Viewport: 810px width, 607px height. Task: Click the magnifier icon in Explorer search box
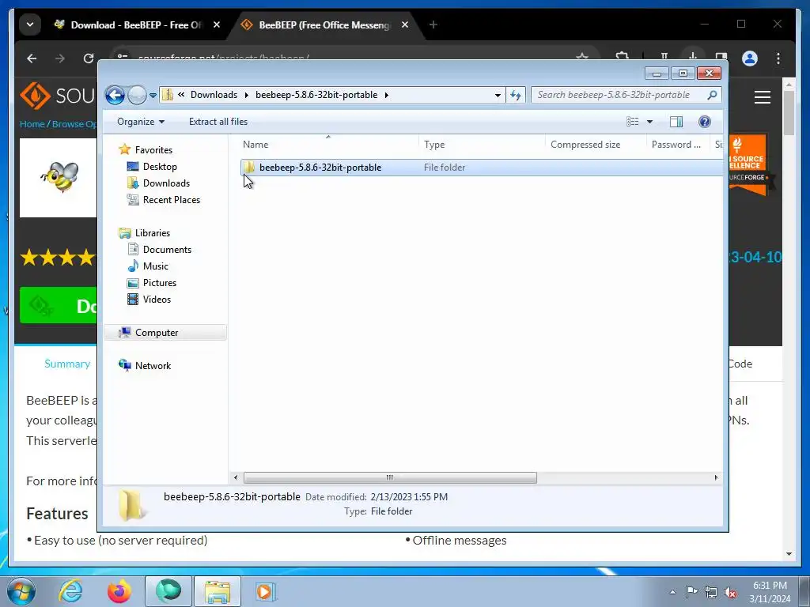(x=713, y=95)
